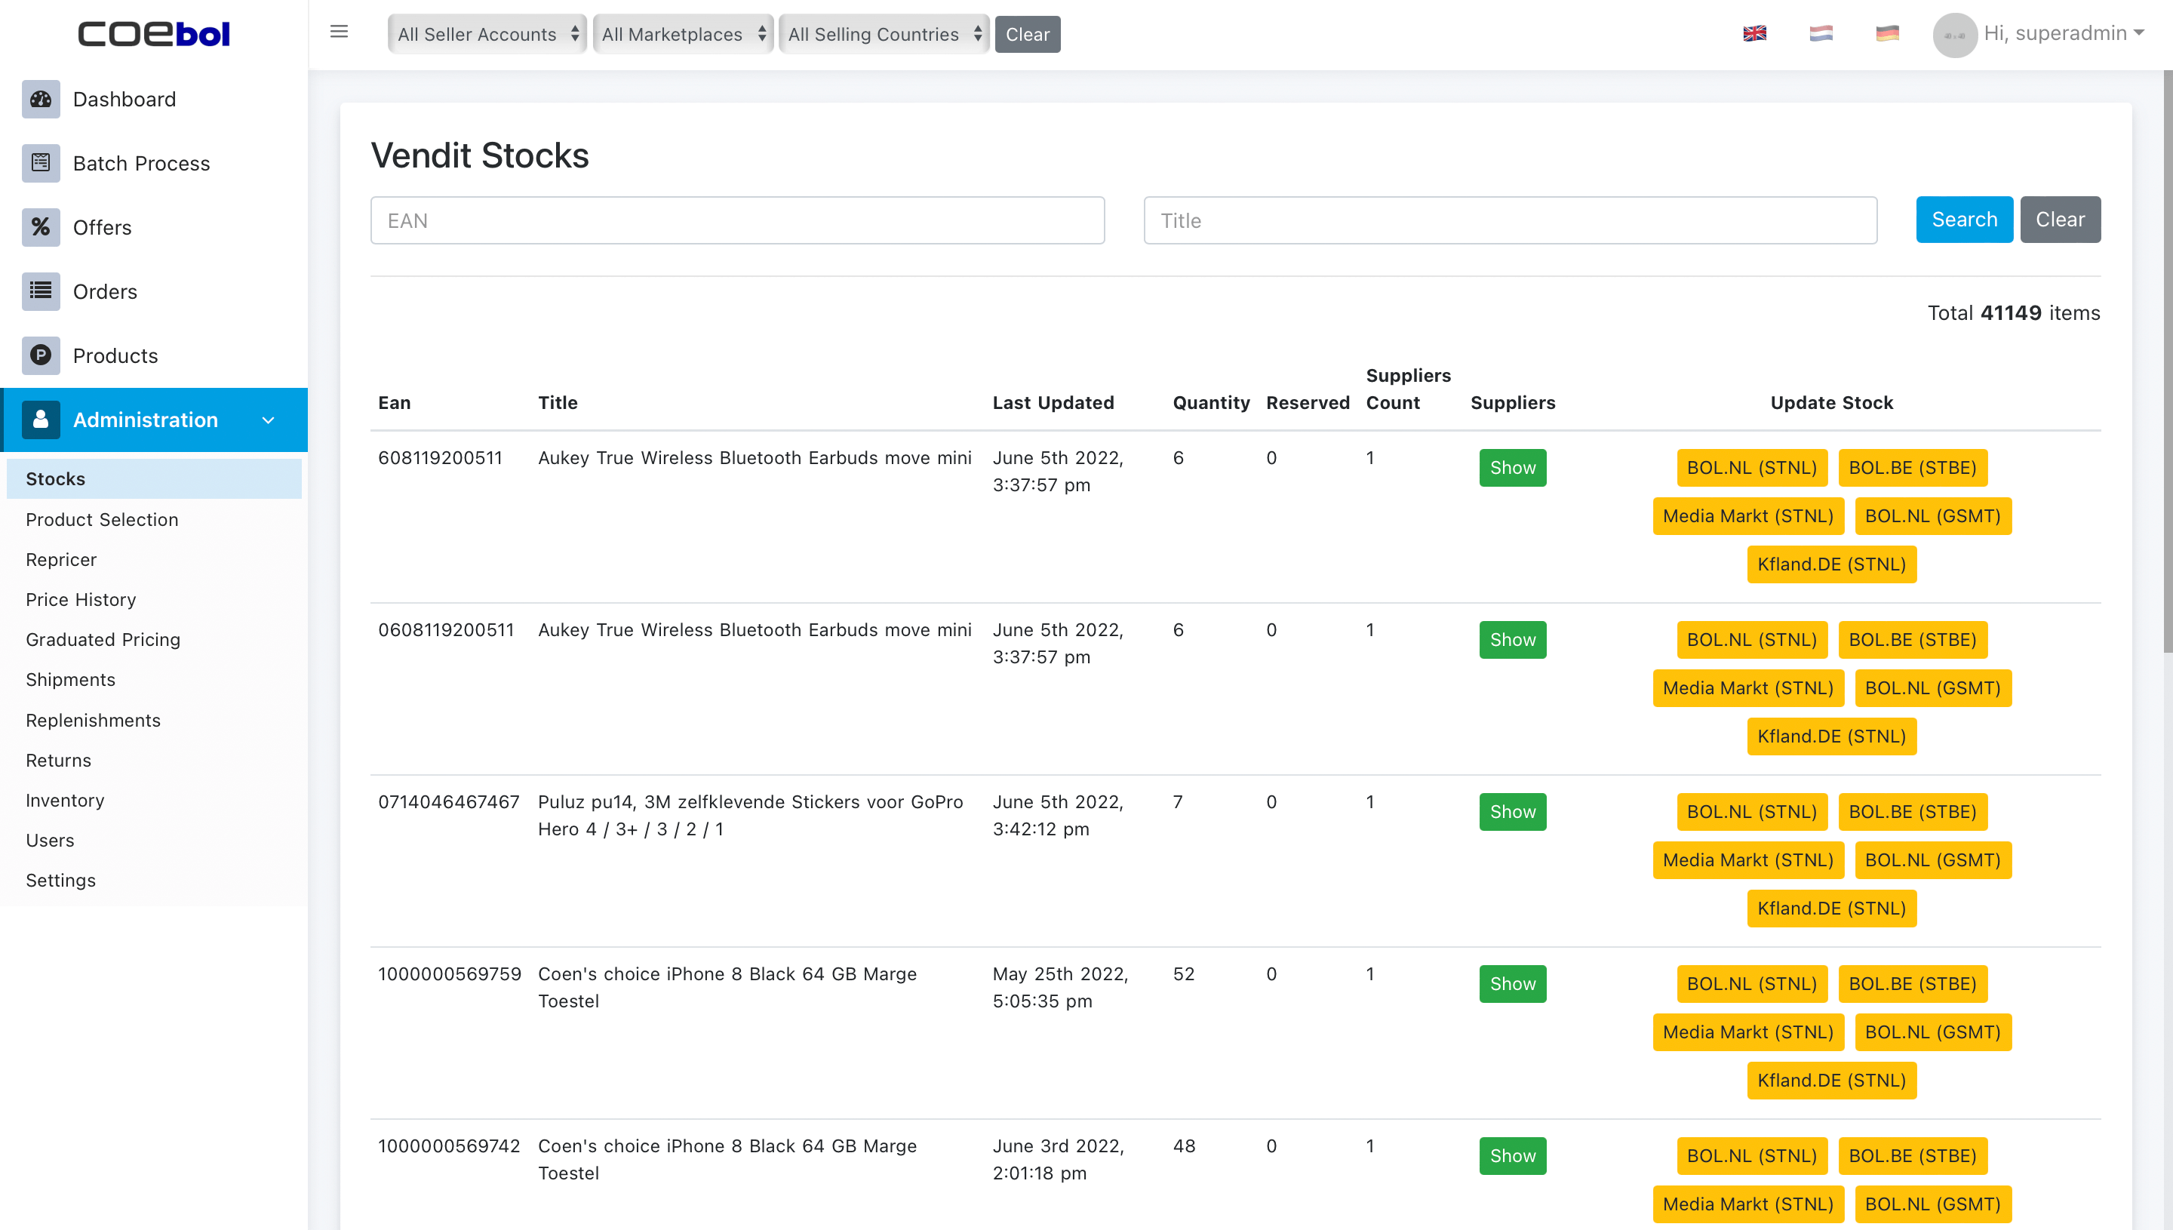Open the Replenishments submenu item
Screen dimensions: 2173x1230
93,720
